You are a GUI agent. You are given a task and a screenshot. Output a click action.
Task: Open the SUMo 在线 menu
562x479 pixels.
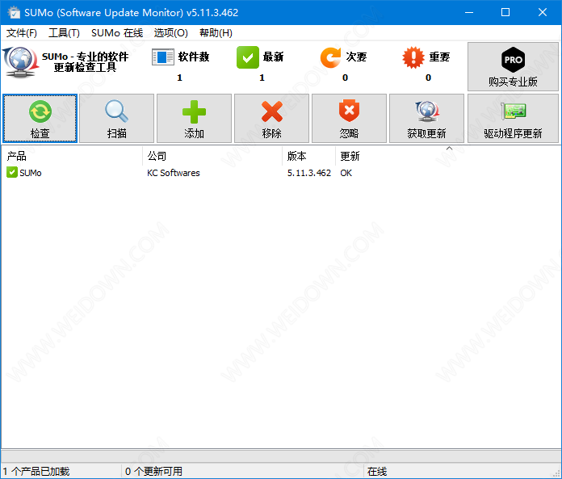117,33
